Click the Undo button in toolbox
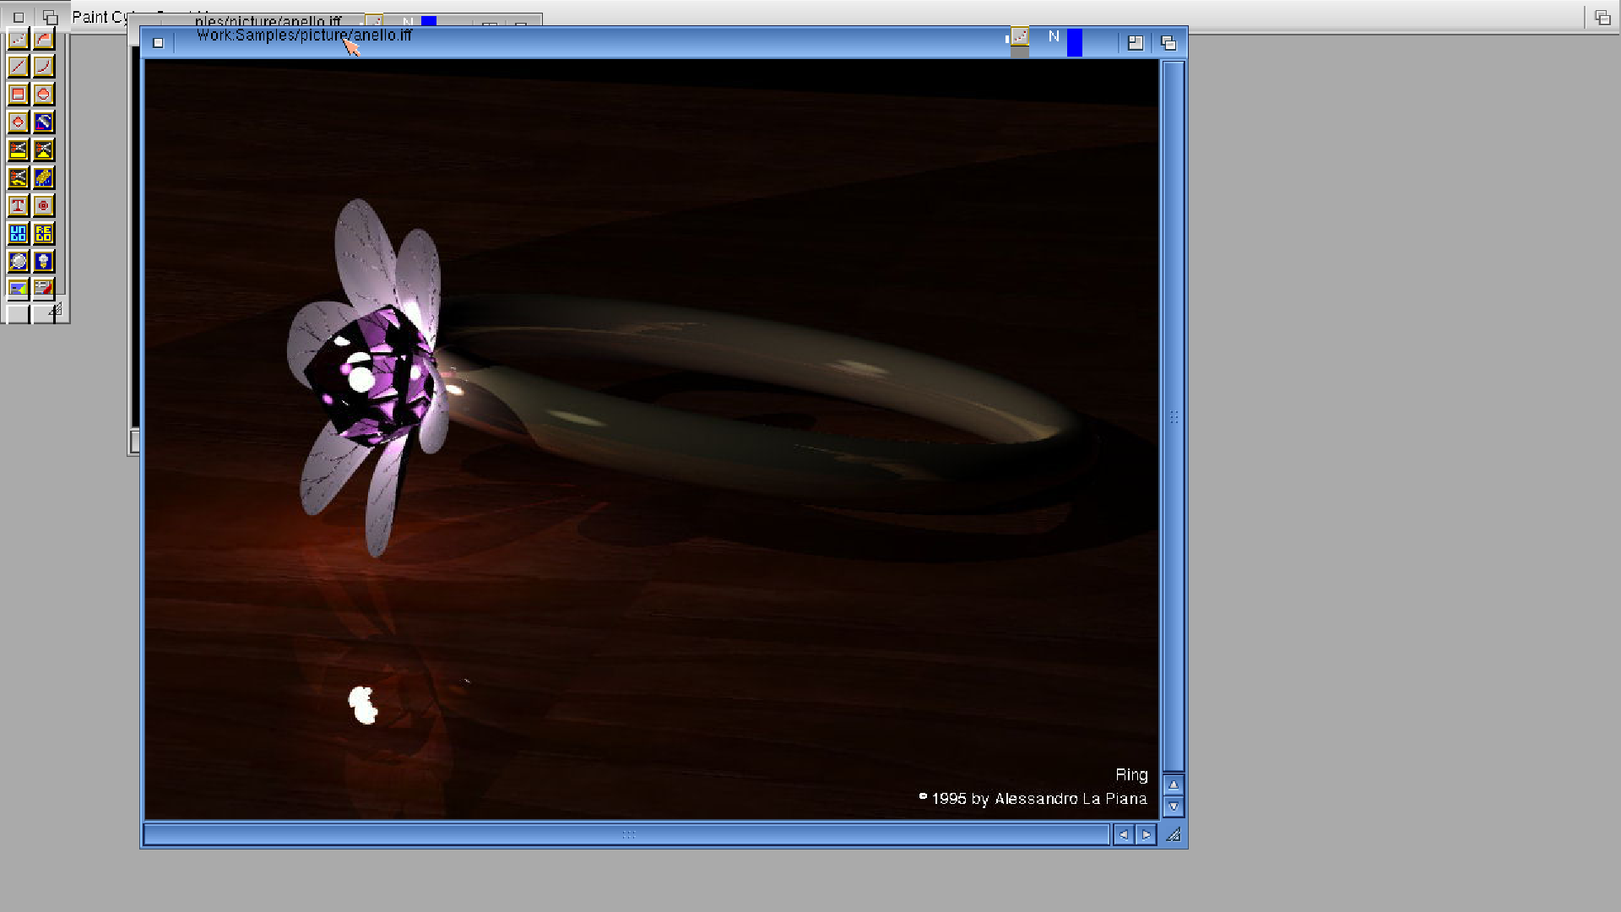The image size is (1621, 912). 18,233
